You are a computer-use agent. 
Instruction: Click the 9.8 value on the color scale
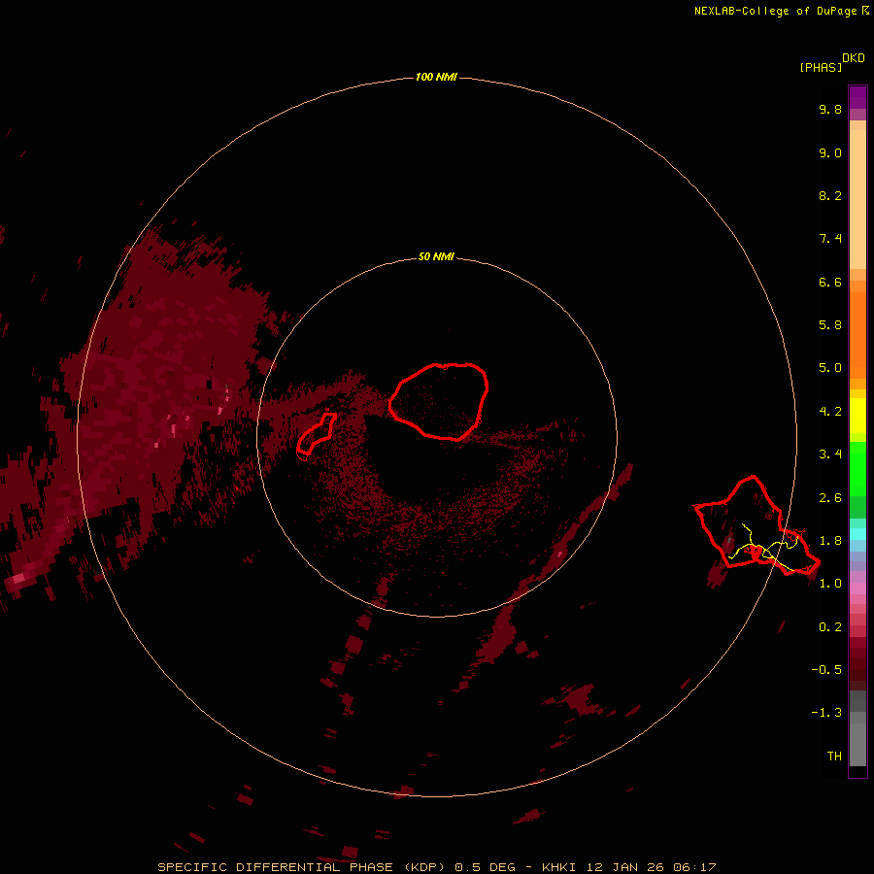(x=830, y=109)
